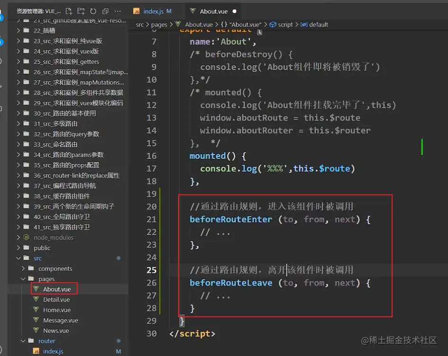Click line number 30 in the gutter
This screenshot has height=356, width=448.
click(152, 333)
